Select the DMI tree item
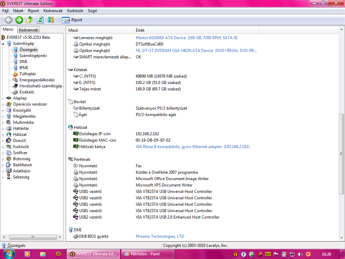This screenshot has width=345, height=259. point(23,62)
